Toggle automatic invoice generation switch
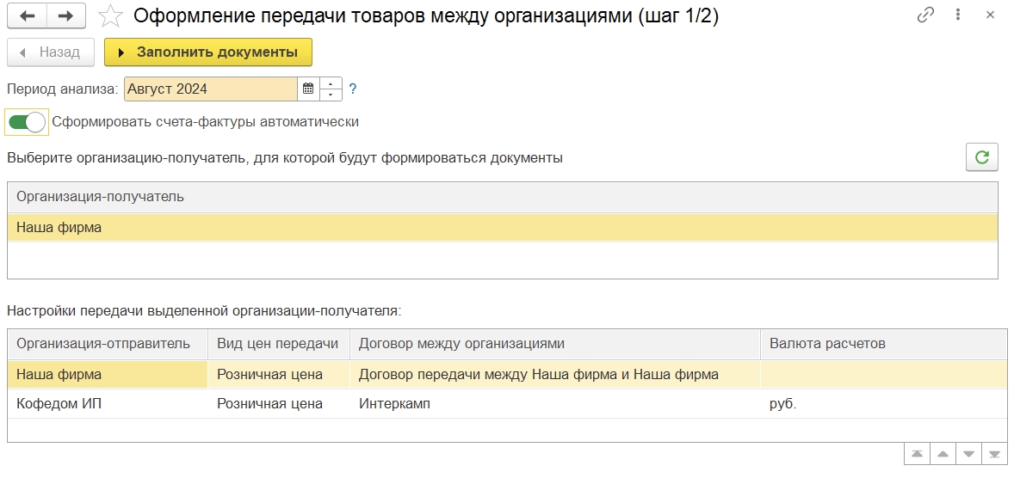 [27, 121]
